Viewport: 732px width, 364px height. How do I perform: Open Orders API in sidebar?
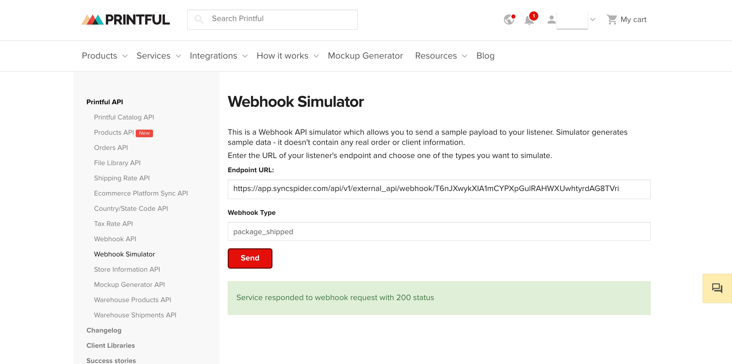[111, 148]
